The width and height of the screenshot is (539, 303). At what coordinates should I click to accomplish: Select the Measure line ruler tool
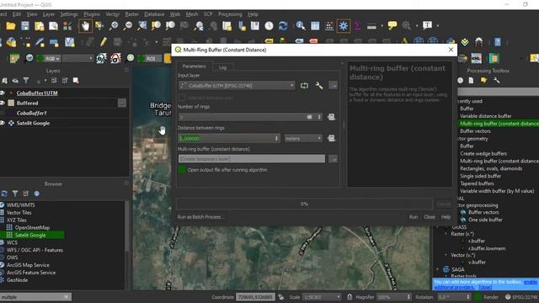371,26
